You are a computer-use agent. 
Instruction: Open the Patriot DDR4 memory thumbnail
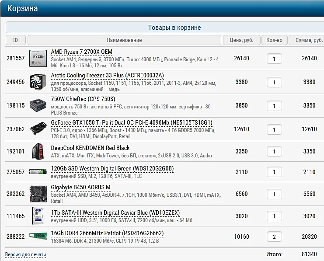point(38,236)
